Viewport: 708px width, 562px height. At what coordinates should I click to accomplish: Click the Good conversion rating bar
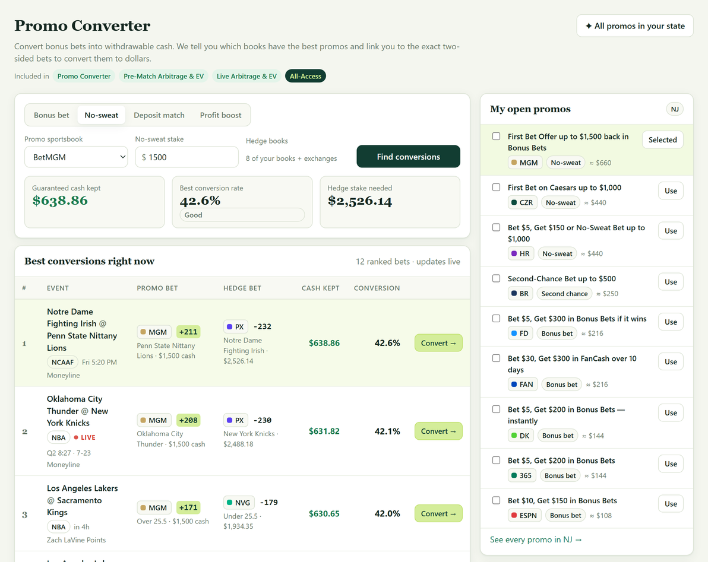[x=242, y=215]
